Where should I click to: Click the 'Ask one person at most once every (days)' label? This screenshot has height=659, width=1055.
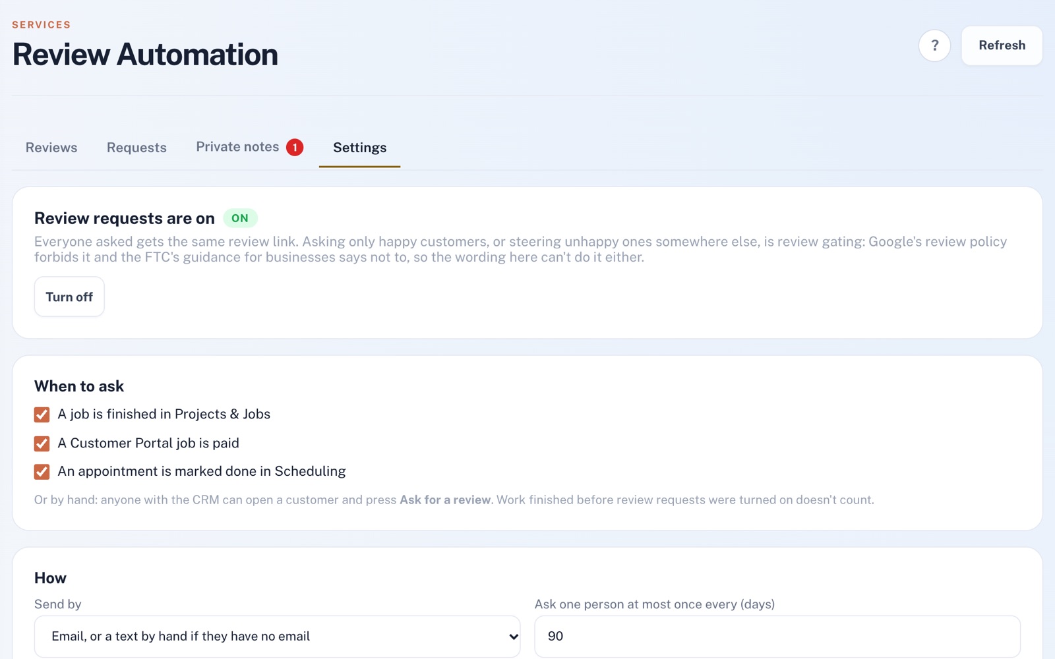655,604
